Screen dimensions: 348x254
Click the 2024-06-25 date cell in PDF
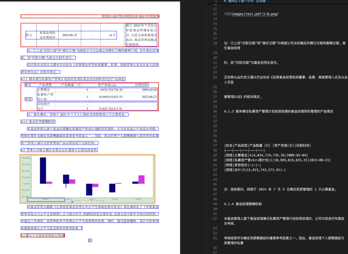click(70, 35)
